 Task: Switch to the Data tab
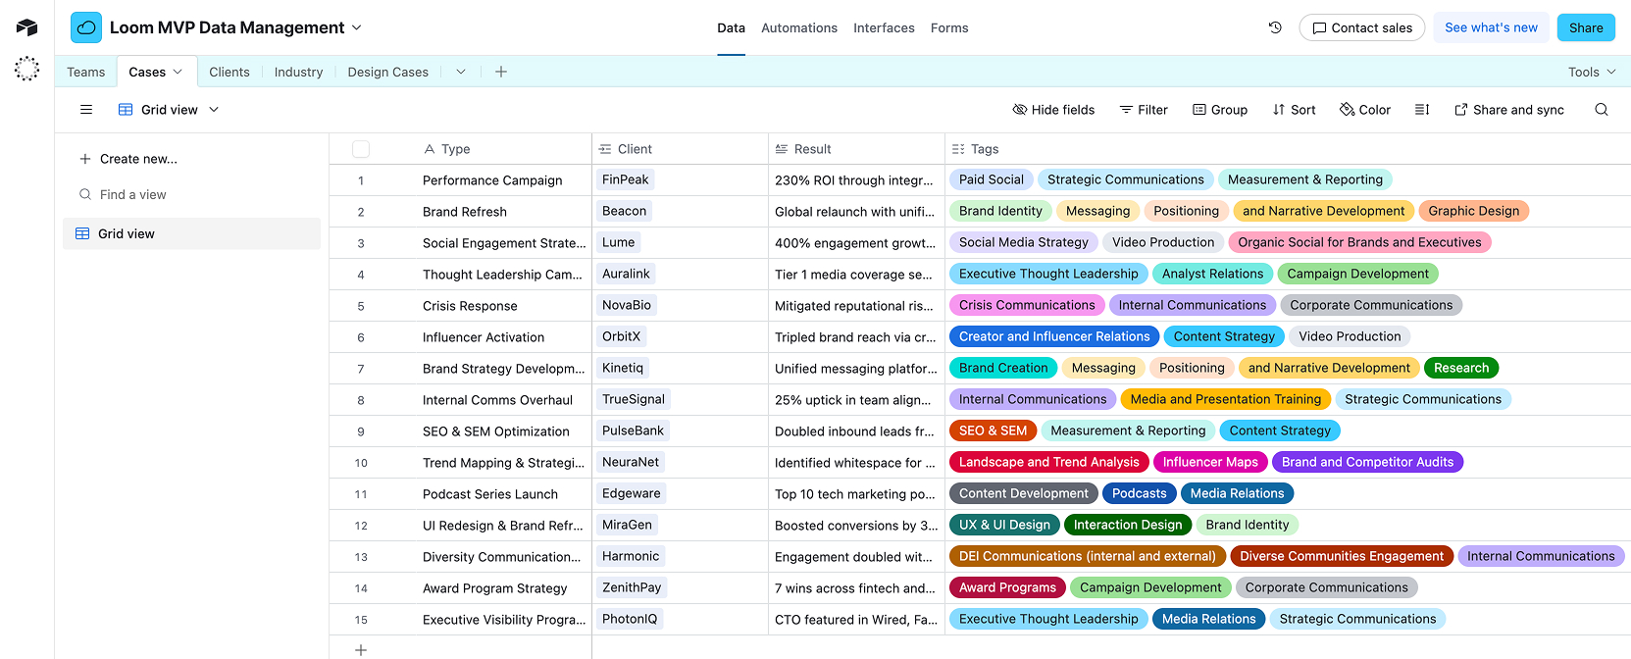coord(731,27)
